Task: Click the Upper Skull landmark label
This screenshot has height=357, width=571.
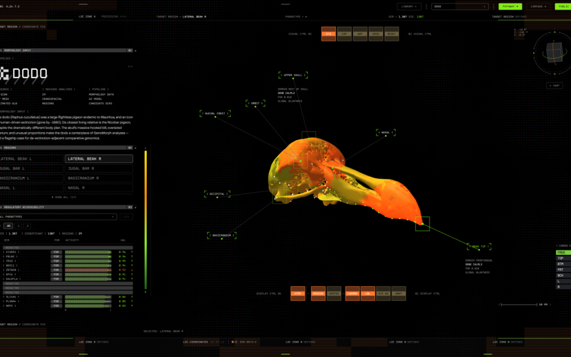Action: click(x=293, y=75)
